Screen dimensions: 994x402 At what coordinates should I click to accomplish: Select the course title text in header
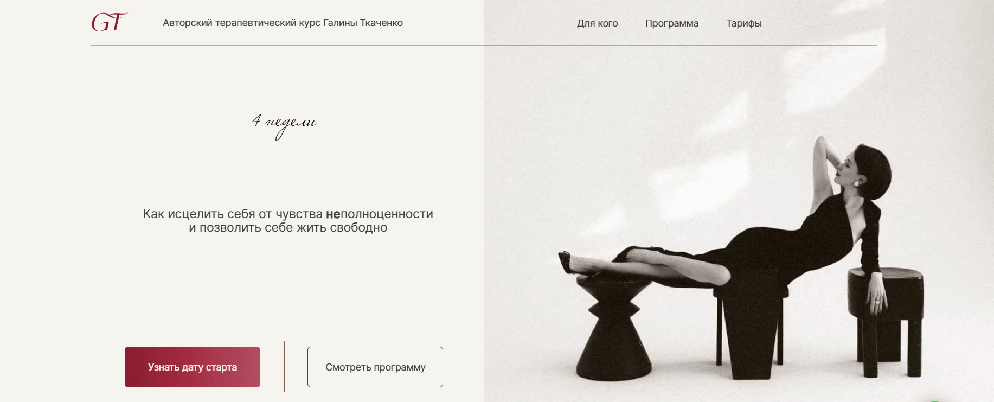point(283,23)
